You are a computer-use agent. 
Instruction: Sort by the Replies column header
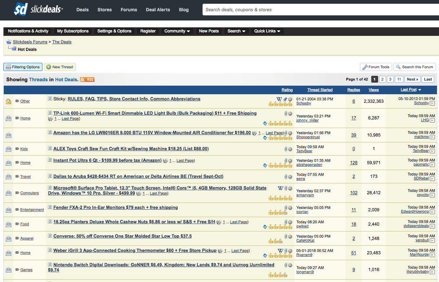coord(354,90)
